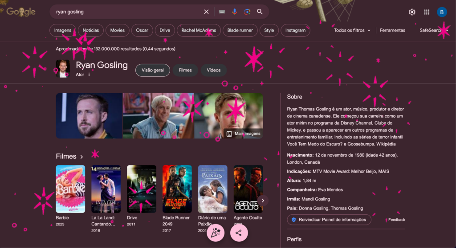Open the three-dot menu next to Ator
The width and height of the screenshot is (456, 248).
[89, 75]
